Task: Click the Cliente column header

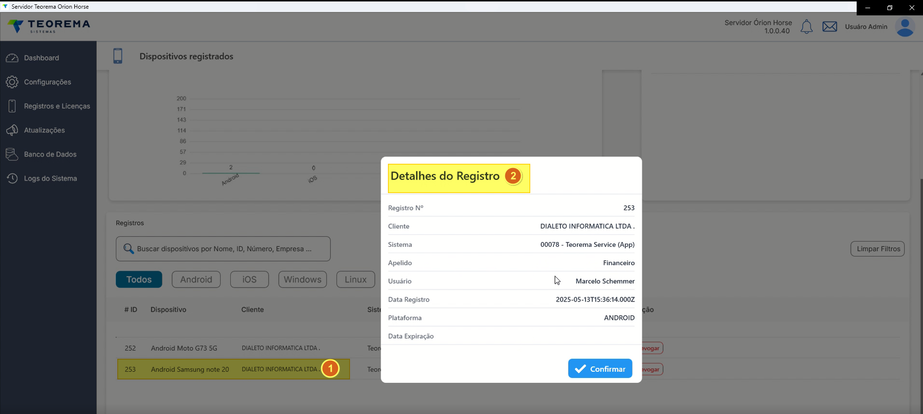Action: [252, 310]
